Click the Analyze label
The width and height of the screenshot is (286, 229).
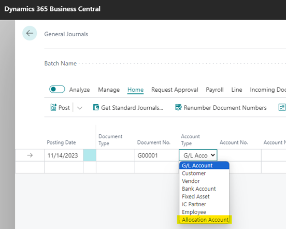pyautogui.click(x=79, y=90)
